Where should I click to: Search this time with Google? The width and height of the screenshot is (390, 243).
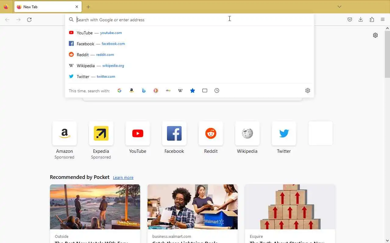click(x=119, y=91)
